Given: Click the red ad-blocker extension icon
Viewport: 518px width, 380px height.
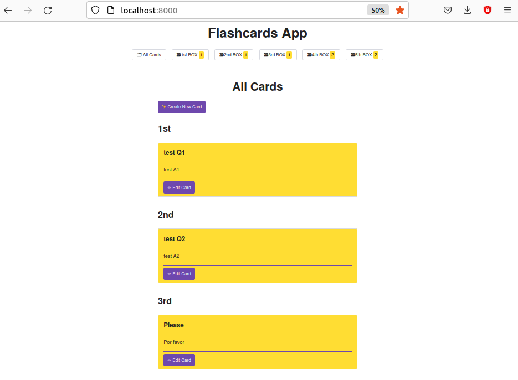Looking at the screenshot, I should click(x=487, y=10).
